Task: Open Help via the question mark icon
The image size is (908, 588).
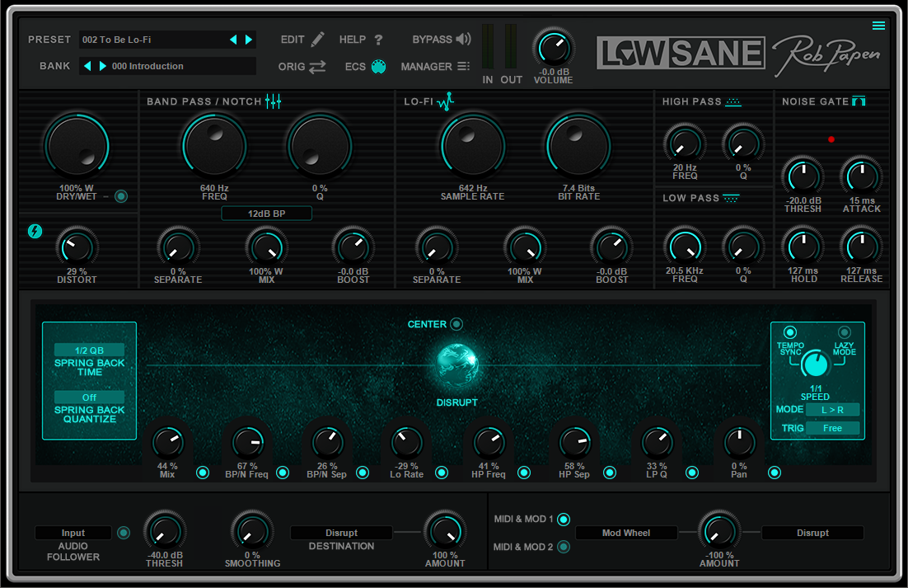Action: (x=379, y=39)
